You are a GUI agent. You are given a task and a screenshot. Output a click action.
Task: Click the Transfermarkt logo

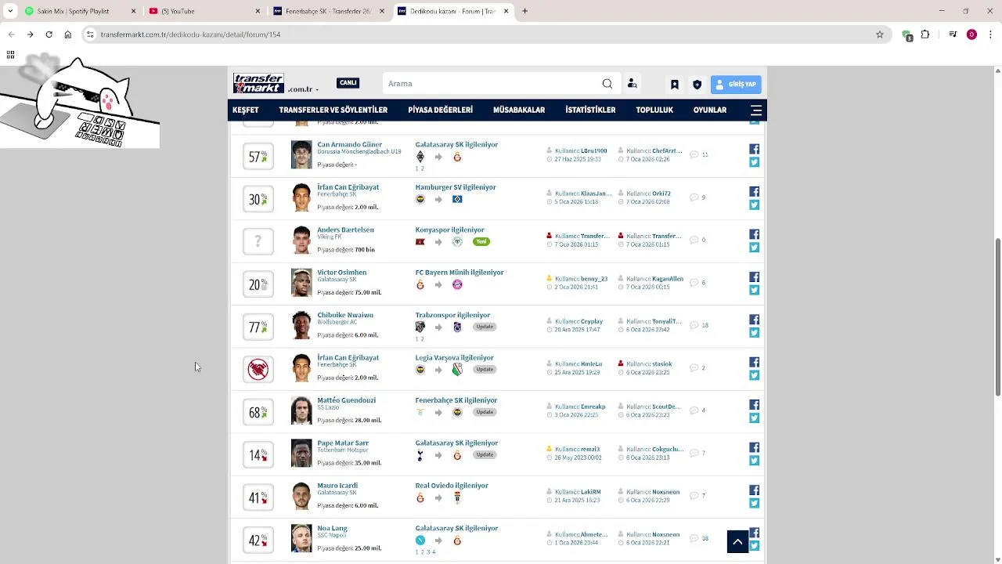(x=258, y=83)
